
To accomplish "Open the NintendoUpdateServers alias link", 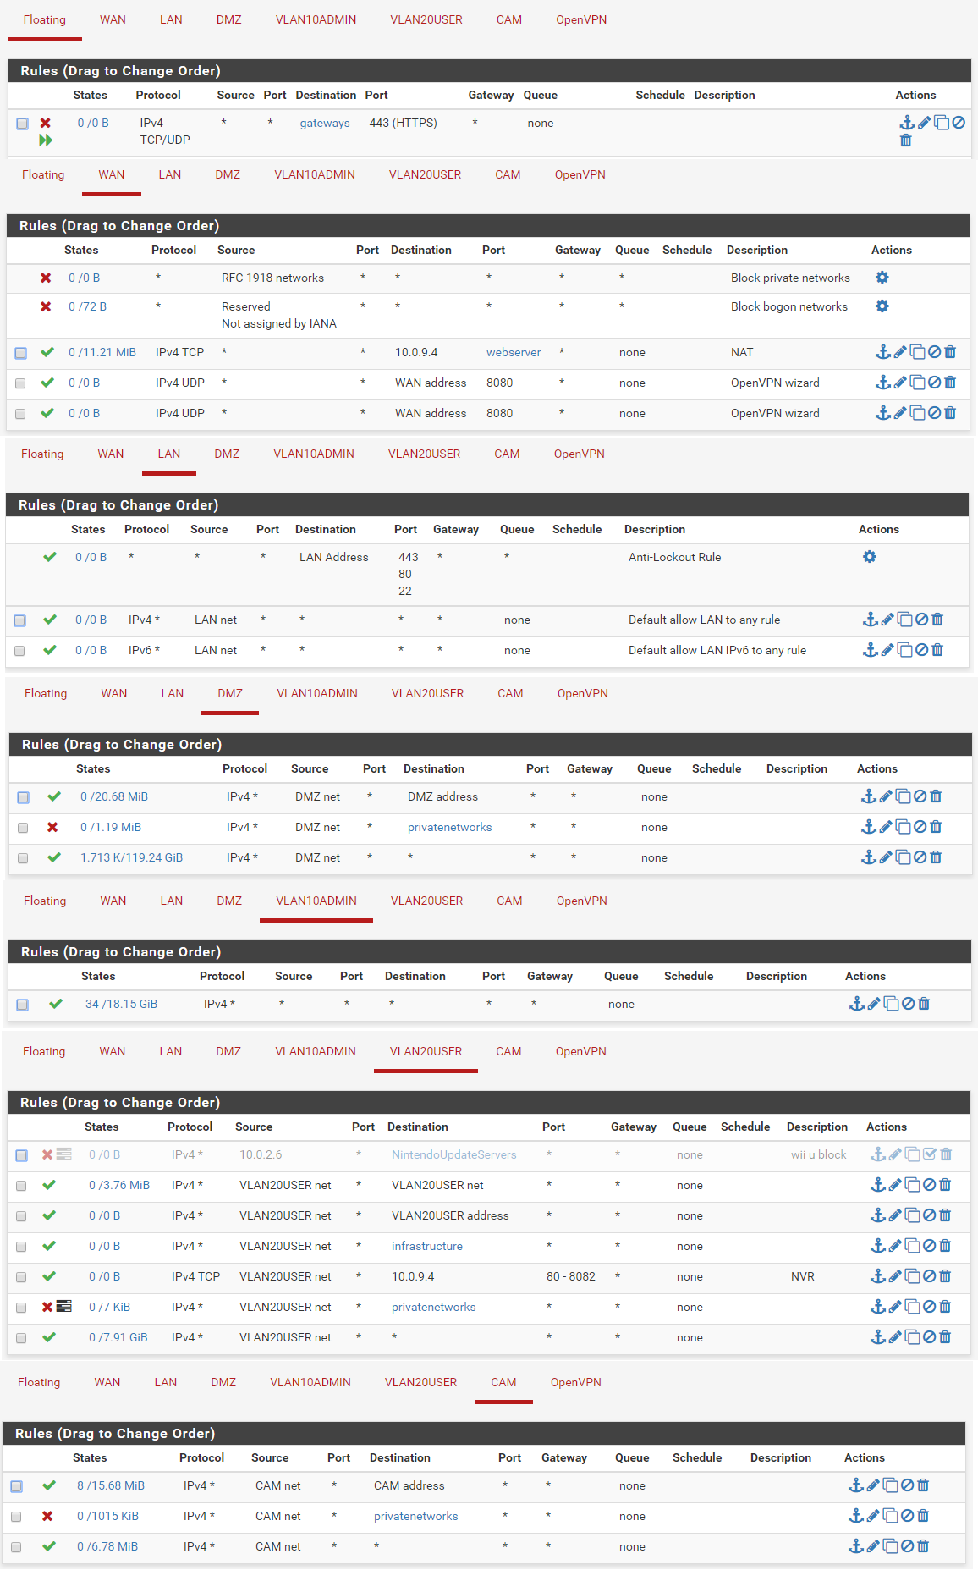I will click(x=453, y=1154).
